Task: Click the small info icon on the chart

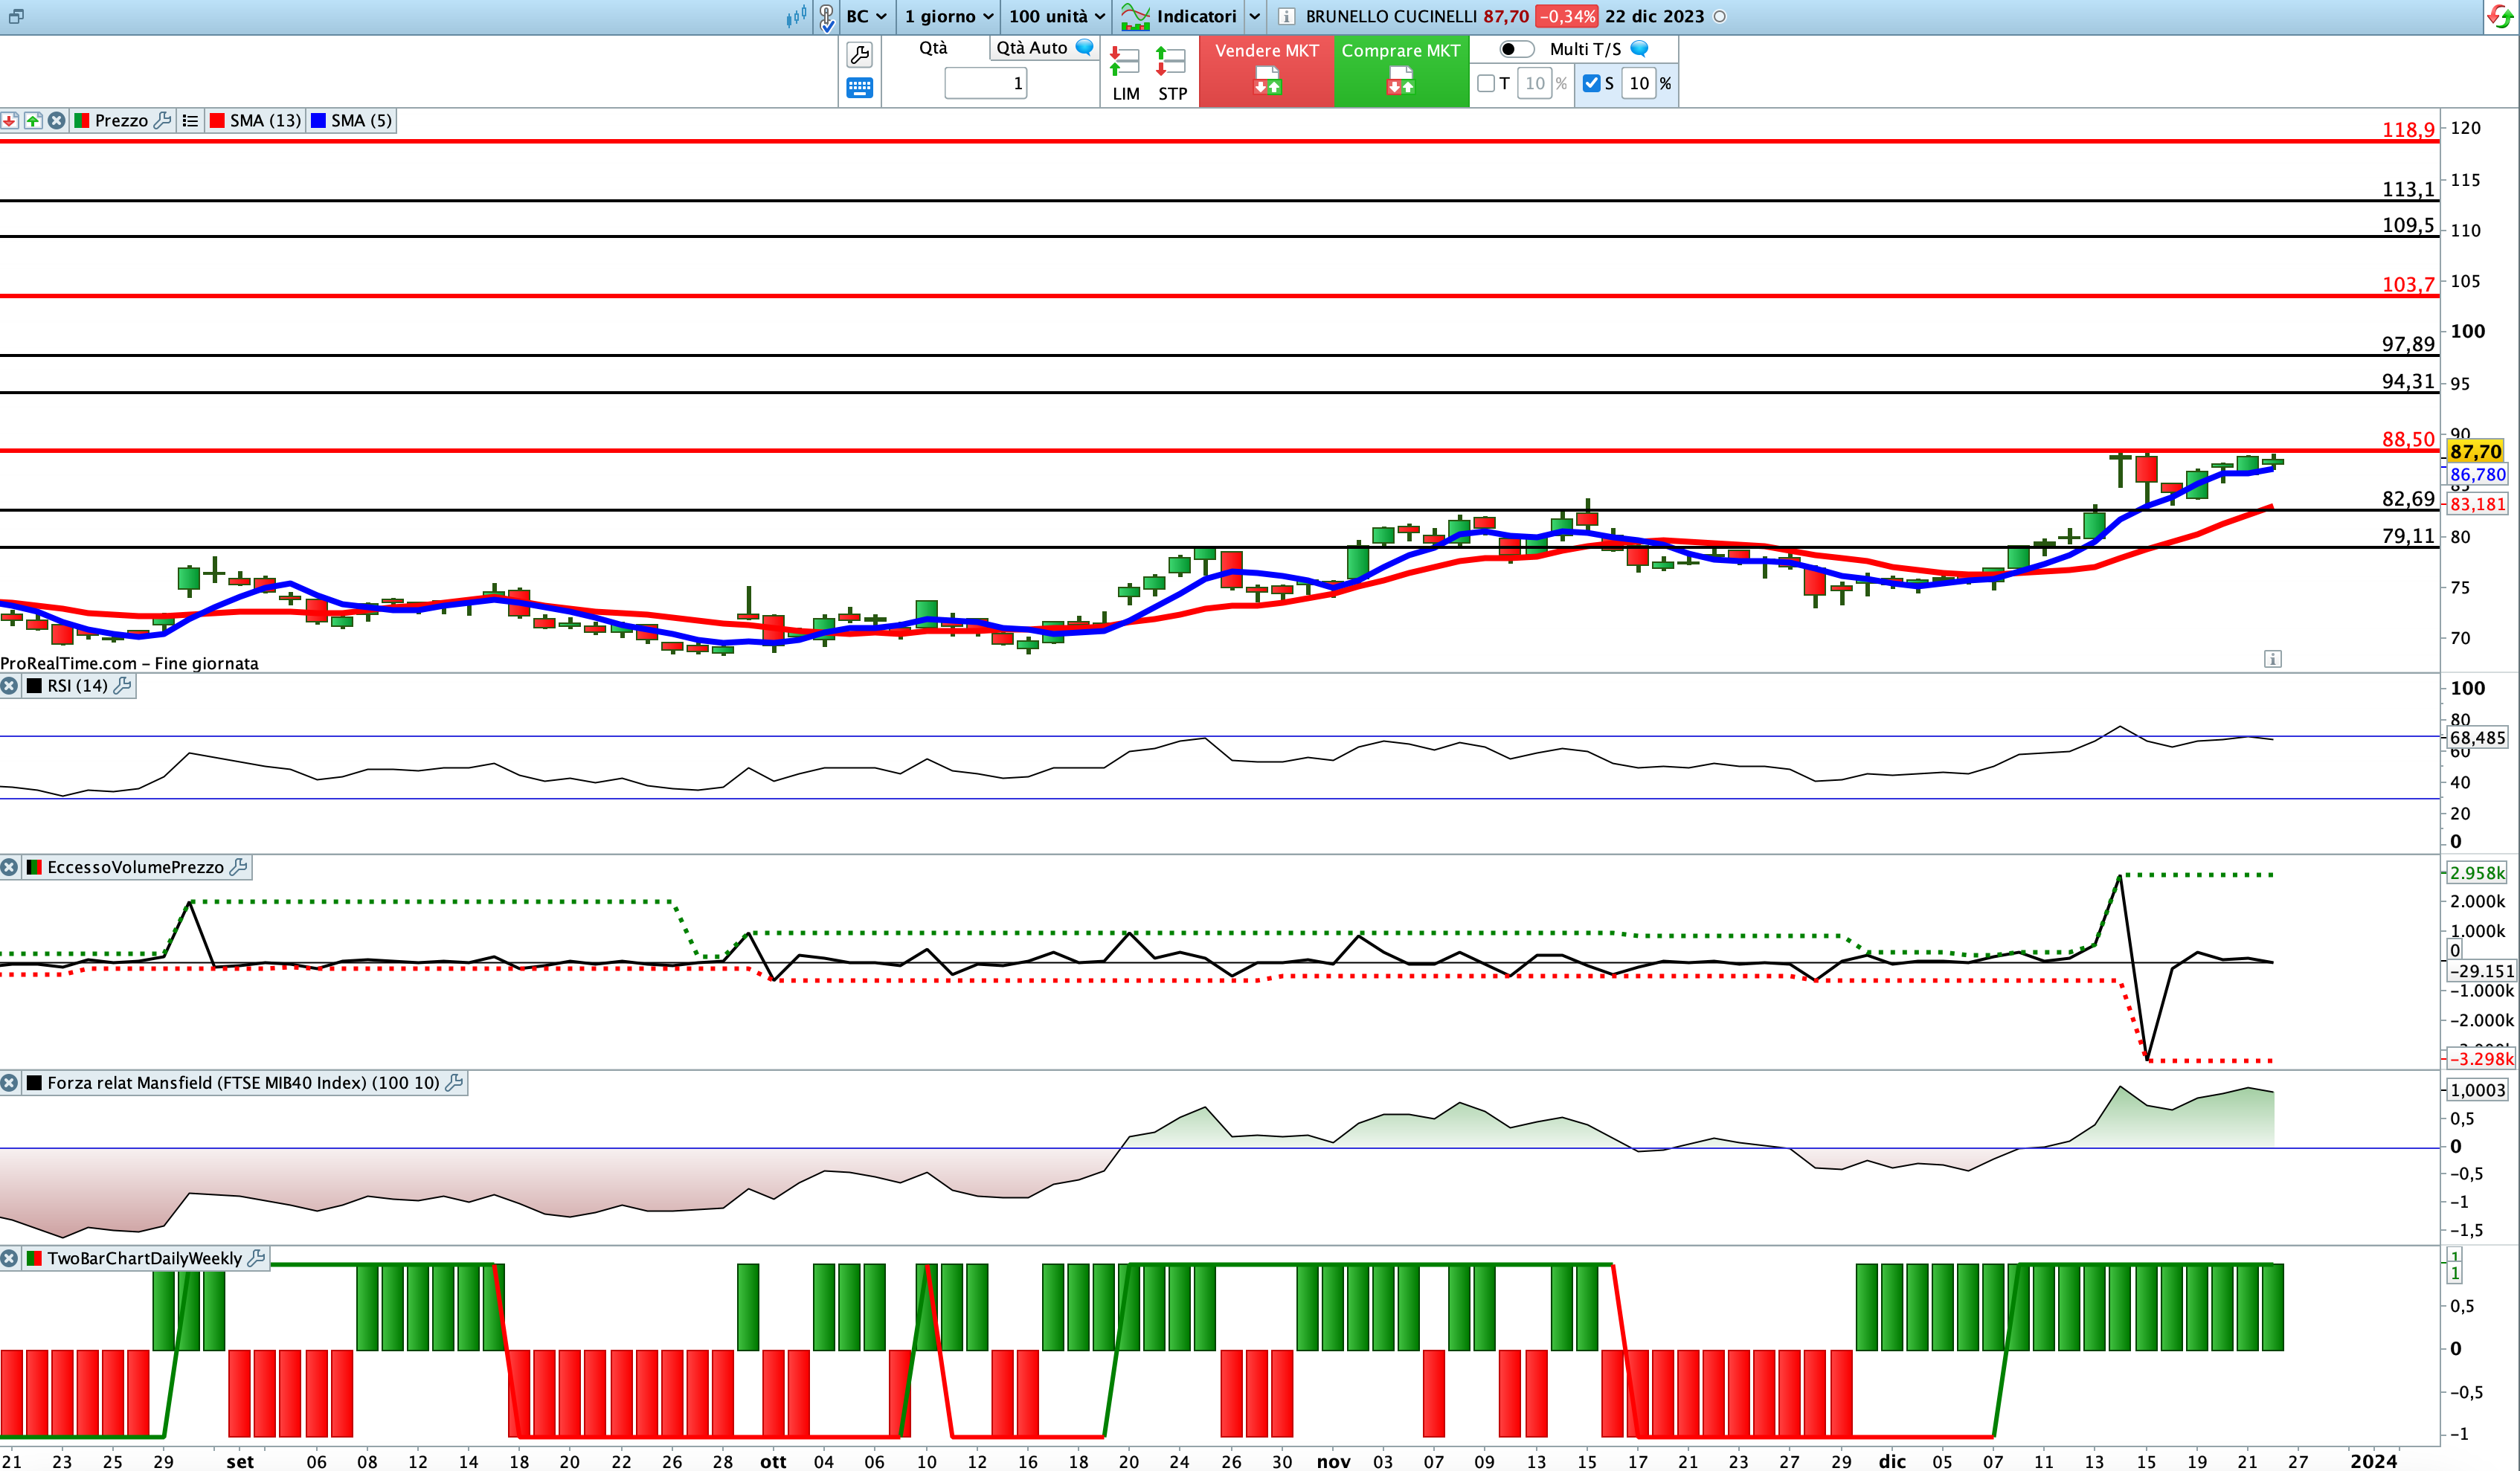Action: coord(2272,659)
